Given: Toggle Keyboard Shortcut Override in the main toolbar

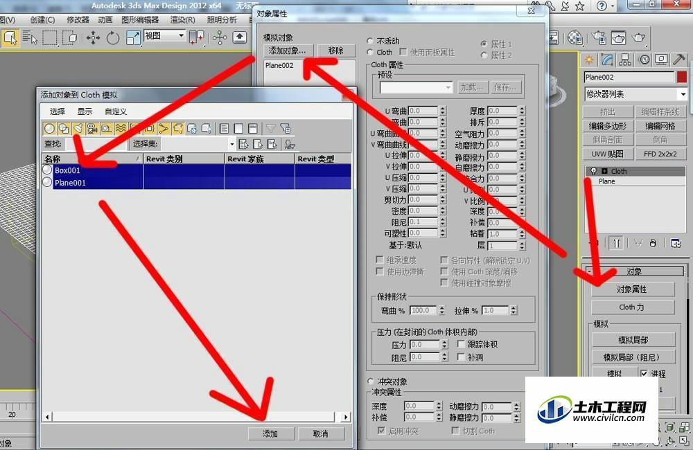Looking at the screenshot, I should tap(240, 38).
